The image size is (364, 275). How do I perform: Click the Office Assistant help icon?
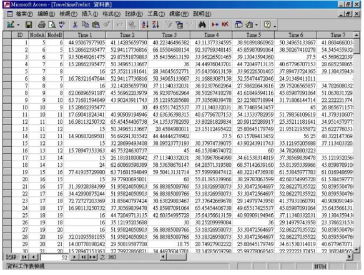pos(267,24)
